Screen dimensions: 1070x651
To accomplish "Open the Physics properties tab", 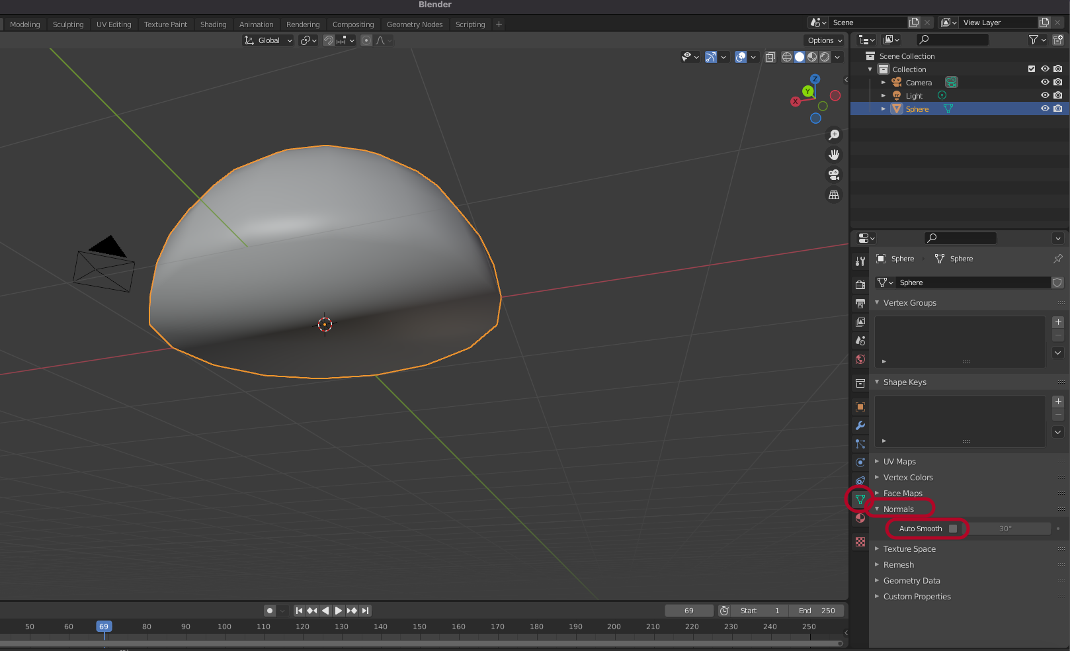I will pyautogui.click(x=860, y=462).
